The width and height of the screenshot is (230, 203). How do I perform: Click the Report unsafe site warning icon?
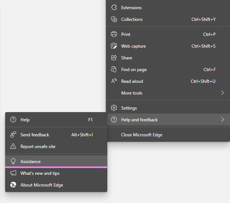coord(13,146)
